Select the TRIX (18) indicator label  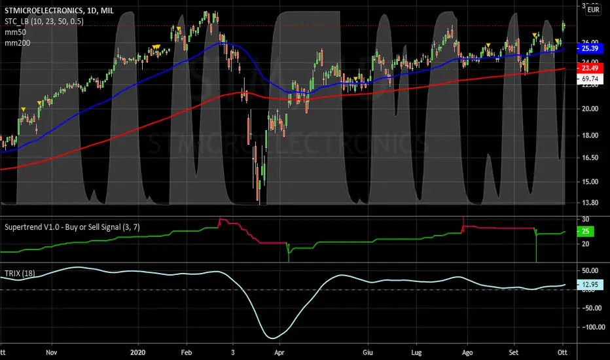pyautogui.click(x=20, y=273)
